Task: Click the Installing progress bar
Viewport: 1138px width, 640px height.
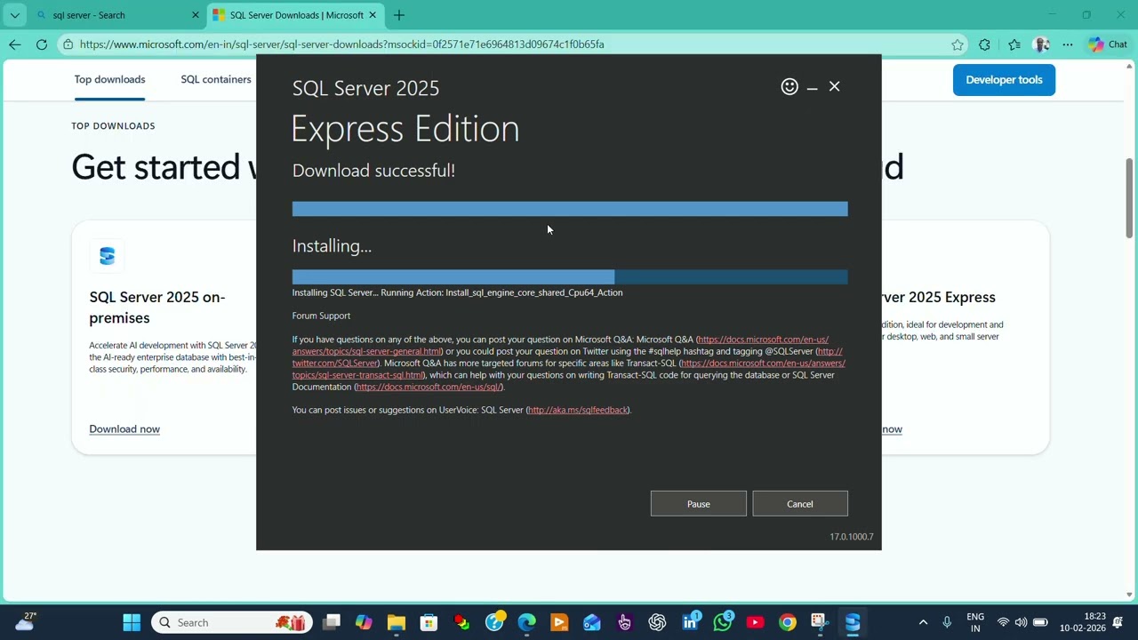Action: tap(570, 276)
